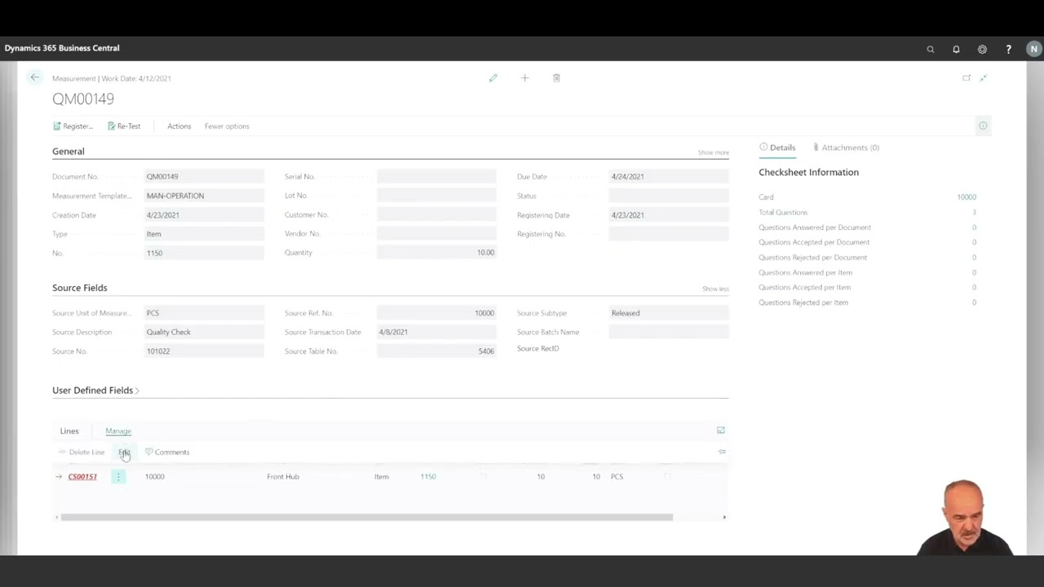This screenshot has height=587, width=1044.
Task: Click the Source Description field Quality Check
Action: pos(204,333)
